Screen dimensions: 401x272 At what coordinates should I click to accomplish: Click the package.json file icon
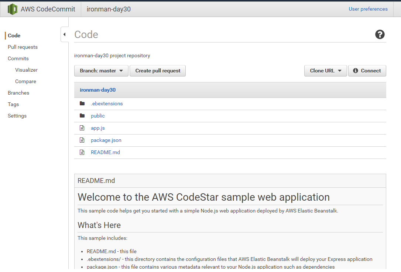click(x=82, y=140)
